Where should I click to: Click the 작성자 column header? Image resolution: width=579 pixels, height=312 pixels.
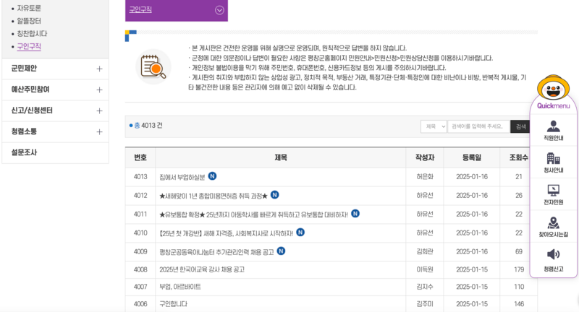pyautogui.click(x=425, y=157)
